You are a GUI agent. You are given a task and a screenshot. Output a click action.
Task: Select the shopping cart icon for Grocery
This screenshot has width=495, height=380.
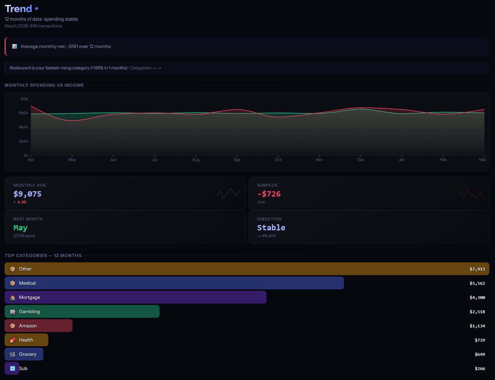13,354
